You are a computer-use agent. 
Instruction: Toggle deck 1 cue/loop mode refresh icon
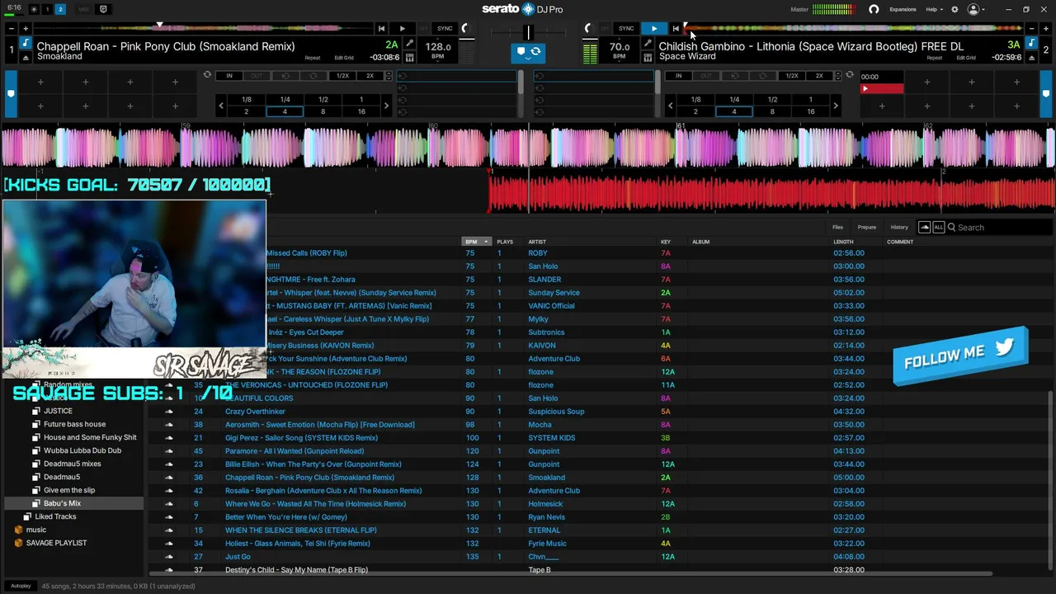click(207, 75)
